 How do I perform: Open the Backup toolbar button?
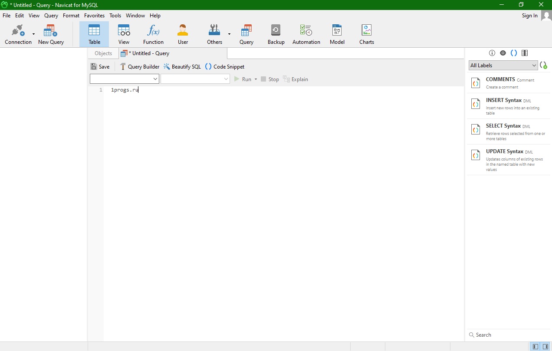point(276,34)
